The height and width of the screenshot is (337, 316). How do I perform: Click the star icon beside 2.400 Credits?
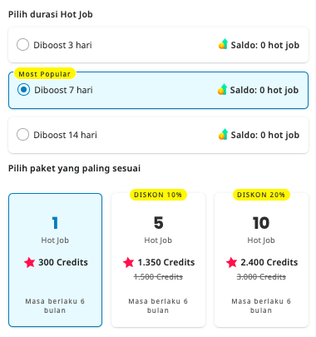pos(231,262)
